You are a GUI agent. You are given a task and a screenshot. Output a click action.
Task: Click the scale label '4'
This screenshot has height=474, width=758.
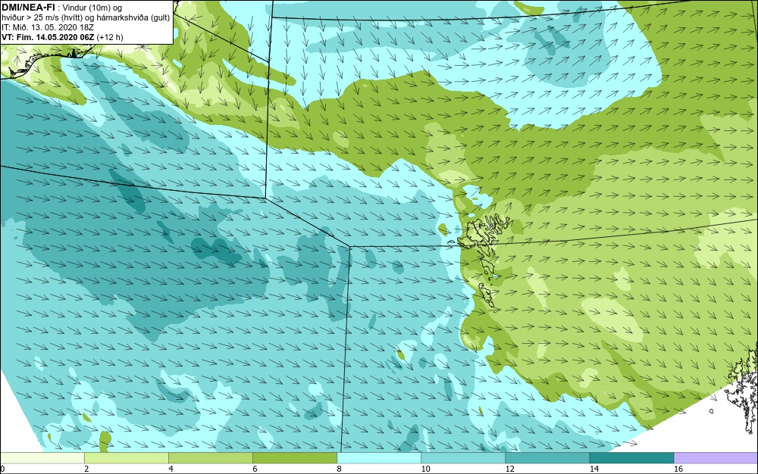pos(171,469)
